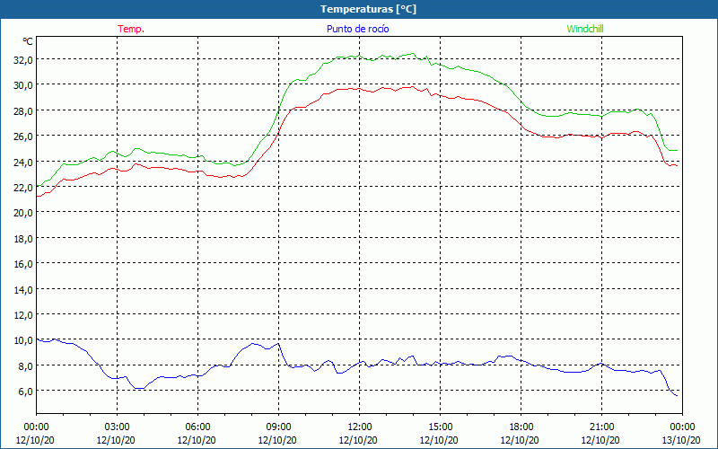The image size is (718, 449).
Task: Click the 30,0 y-axis value
Action: [x=23, y=84]
